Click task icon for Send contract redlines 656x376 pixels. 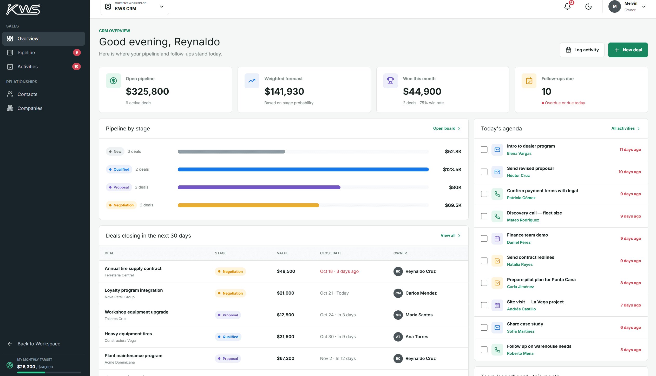[497, 261]
